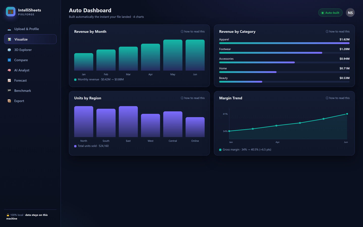Click the Total units sold · 524,160 text
363x227 pixels.
(x=93, y=146)
